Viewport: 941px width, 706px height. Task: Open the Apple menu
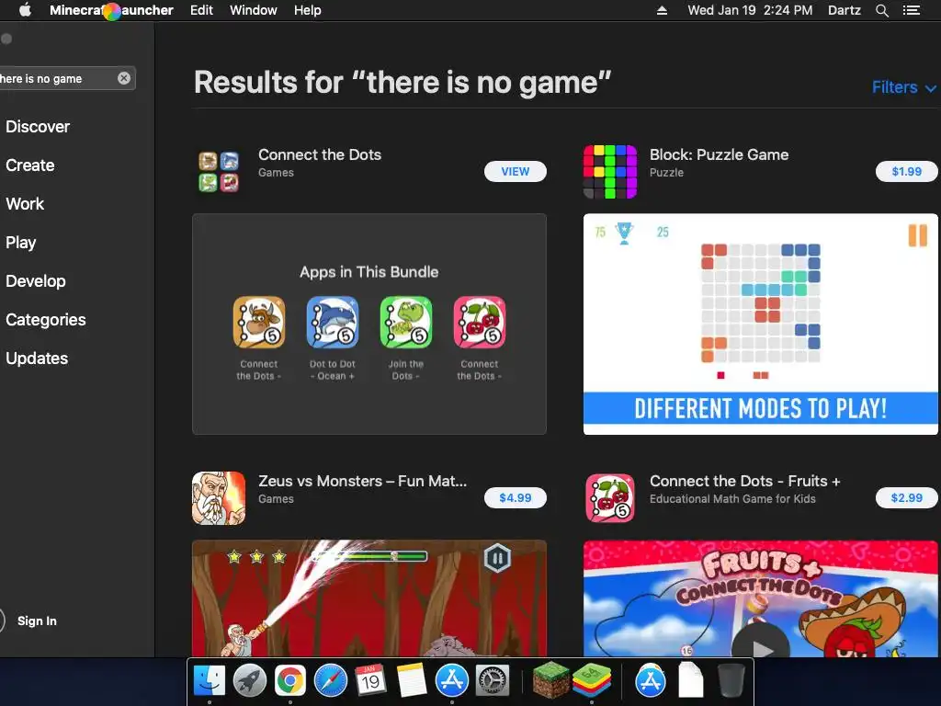pyautogui.click(x=25, y=10)
